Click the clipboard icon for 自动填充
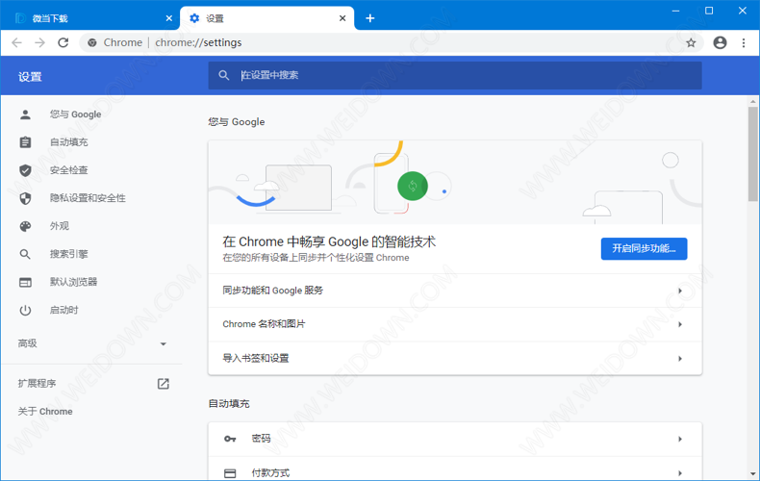This screenshot has width=760, height=481. tap(25, 142)
